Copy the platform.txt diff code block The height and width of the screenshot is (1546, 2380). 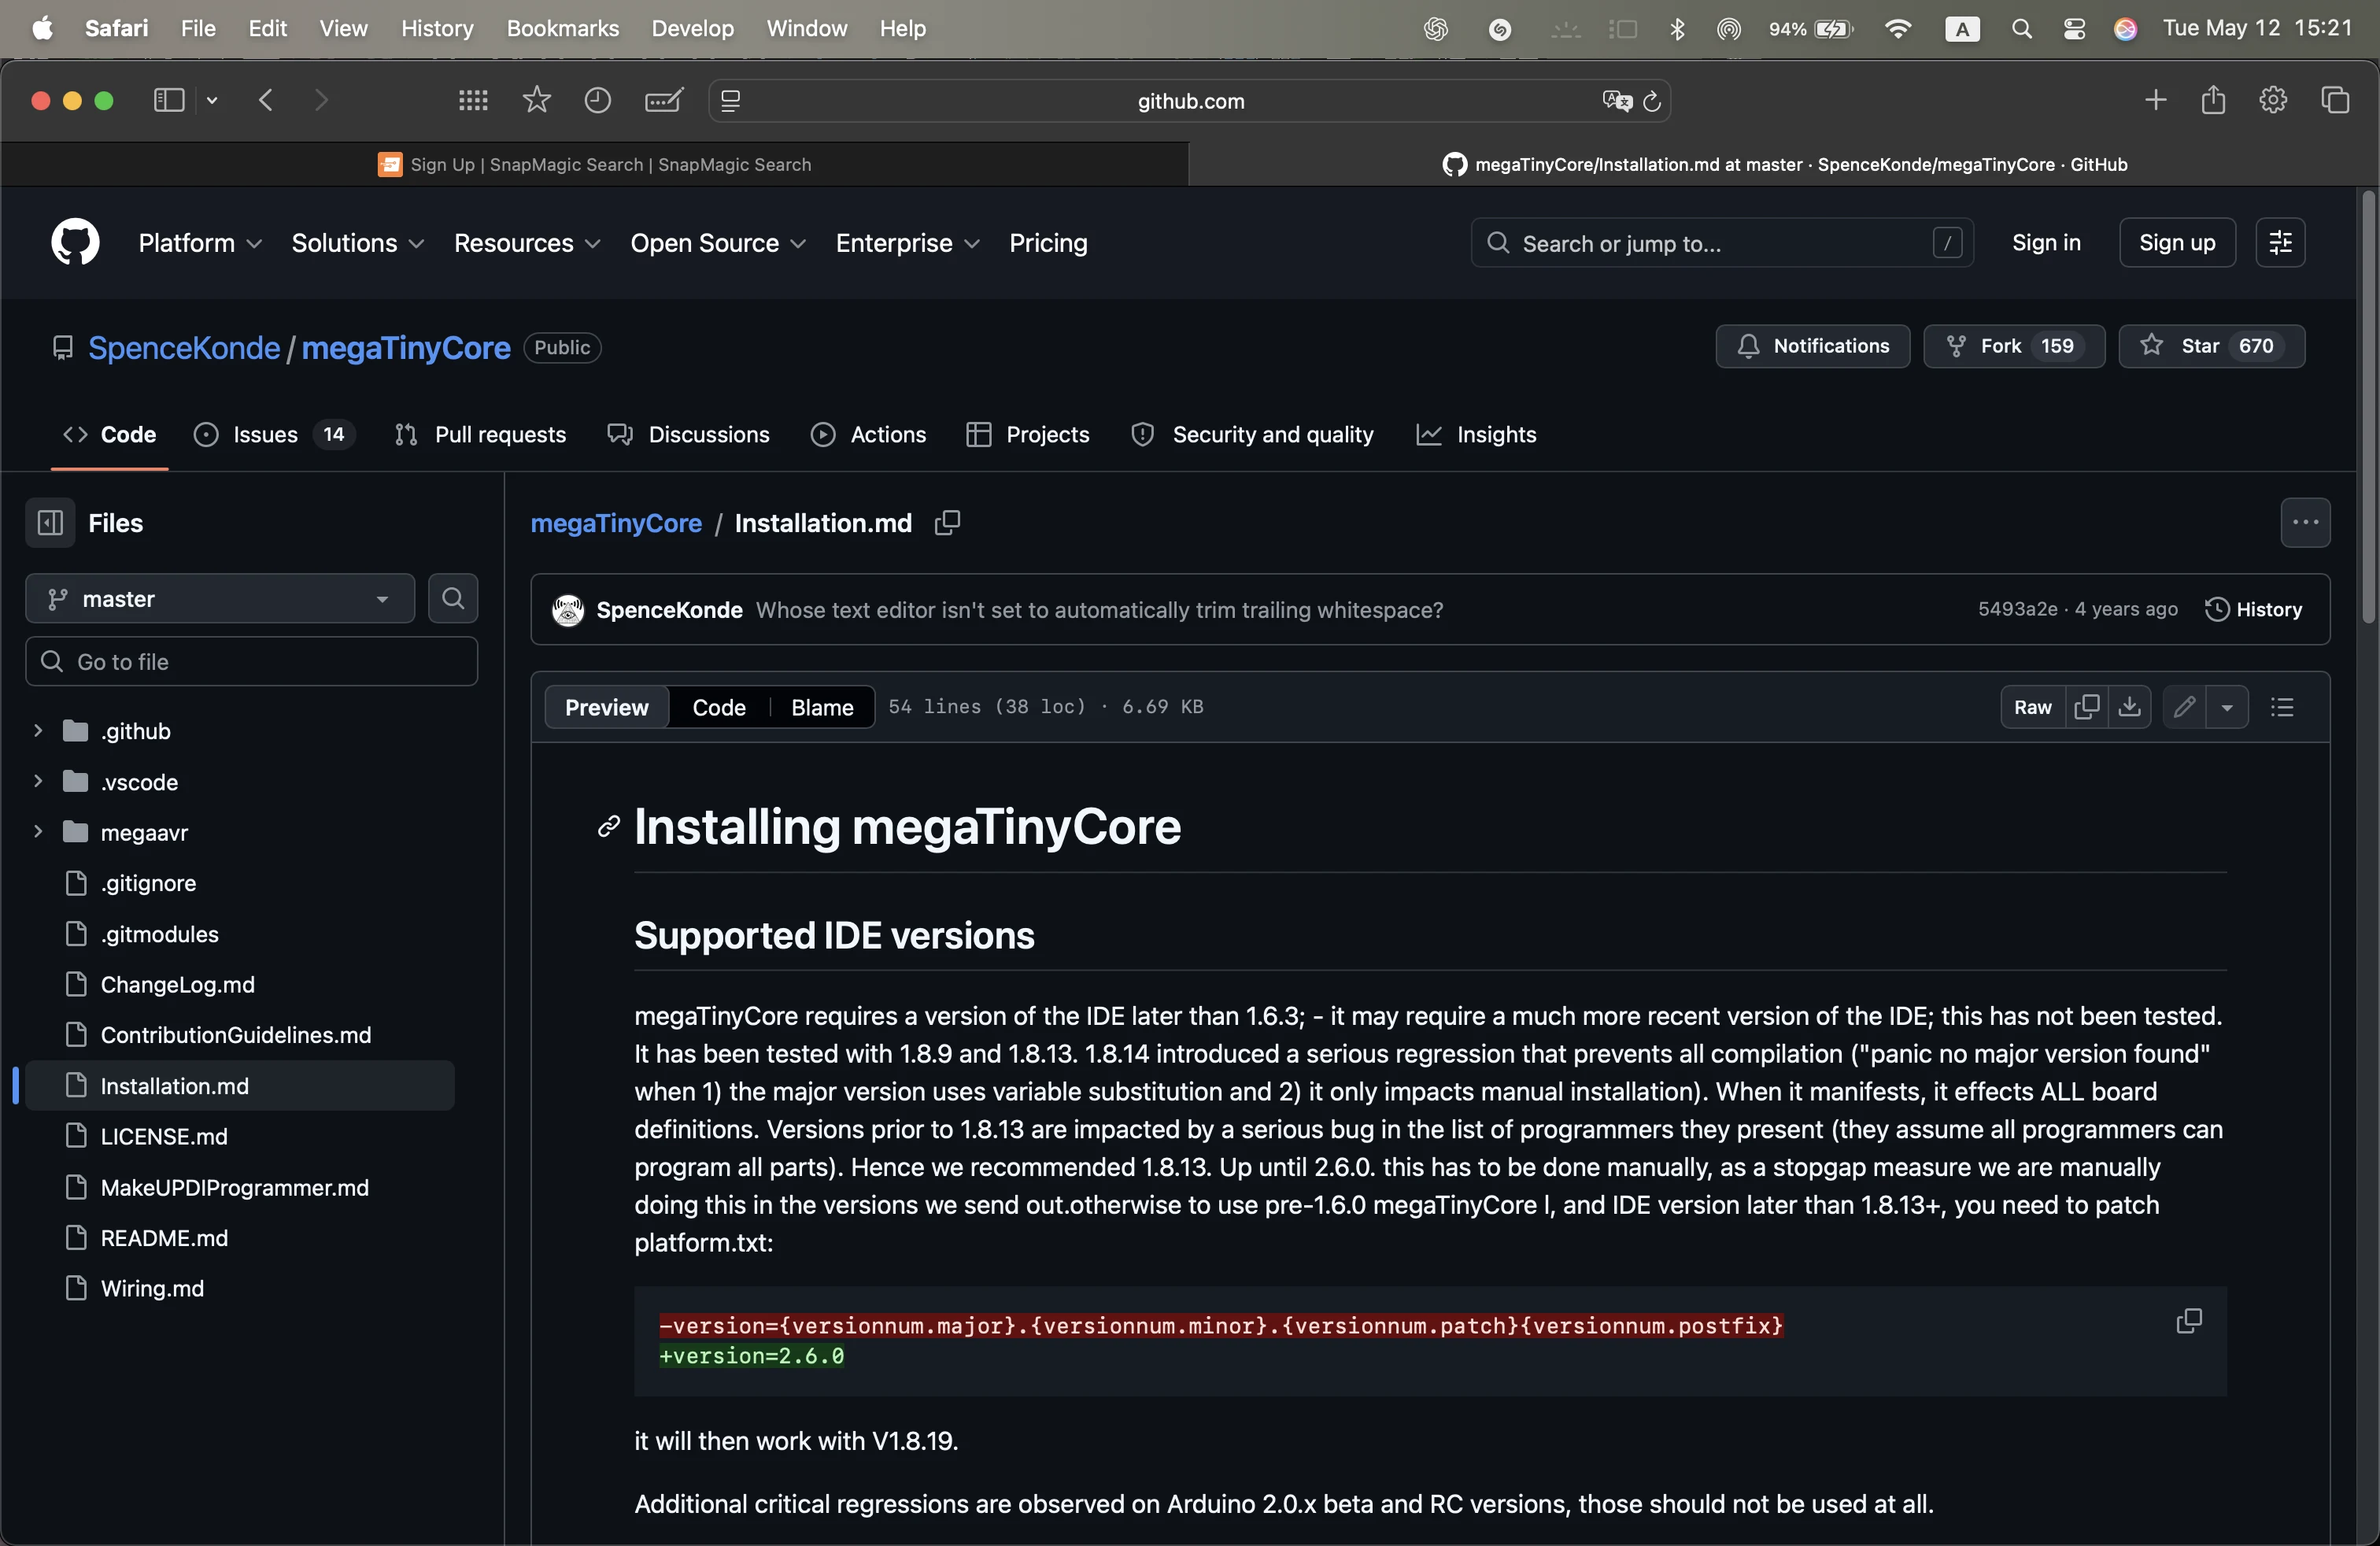[x=2189, y=1321]
